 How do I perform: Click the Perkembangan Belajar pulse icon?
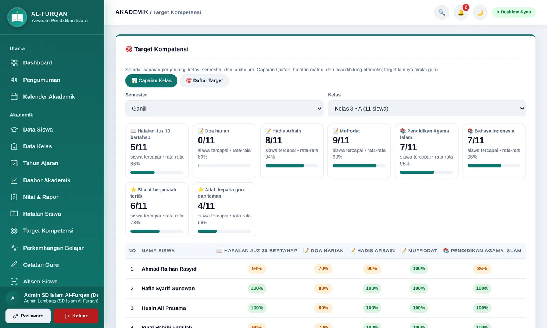(x=14, y=248)
